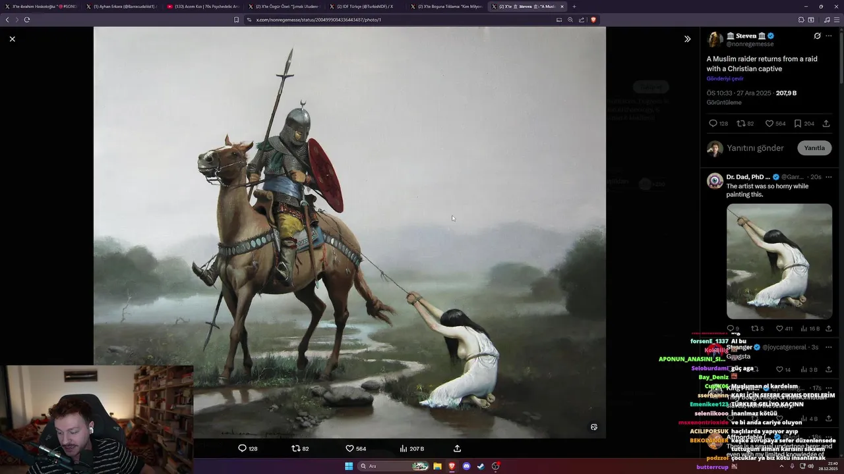Click the volume icon in system tray

810,466
